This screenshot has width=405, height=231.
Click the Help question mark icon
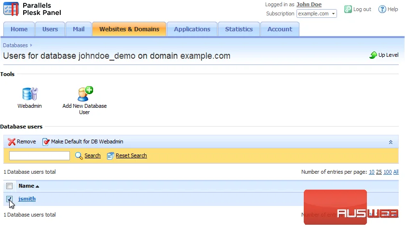[382, 9]
